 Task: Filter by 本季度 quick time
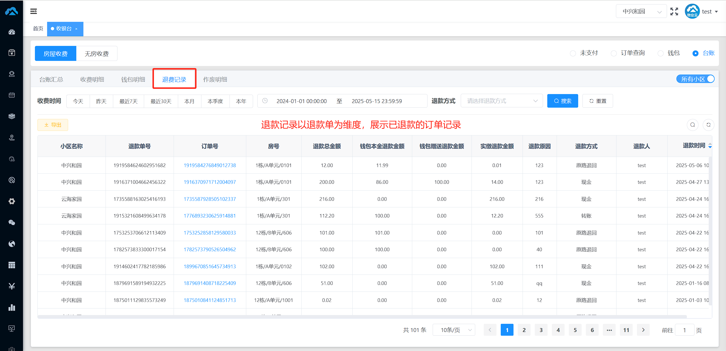[x=215, y=101]
